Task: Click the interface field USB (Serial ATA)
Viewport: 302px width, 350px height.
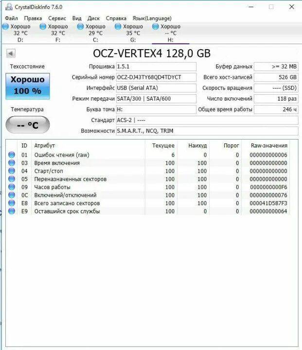Action: tap(156, 88)
